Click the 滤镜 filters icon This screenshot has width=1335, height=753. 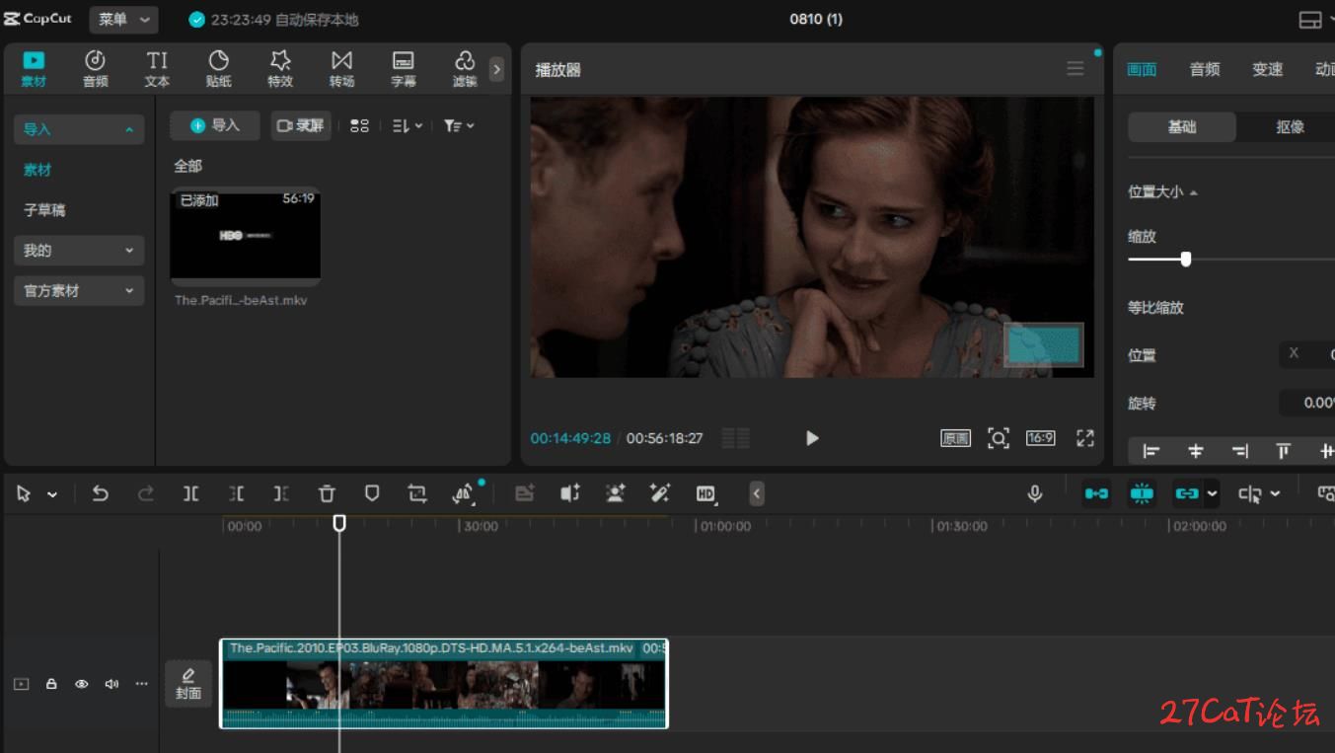(465, 69)
